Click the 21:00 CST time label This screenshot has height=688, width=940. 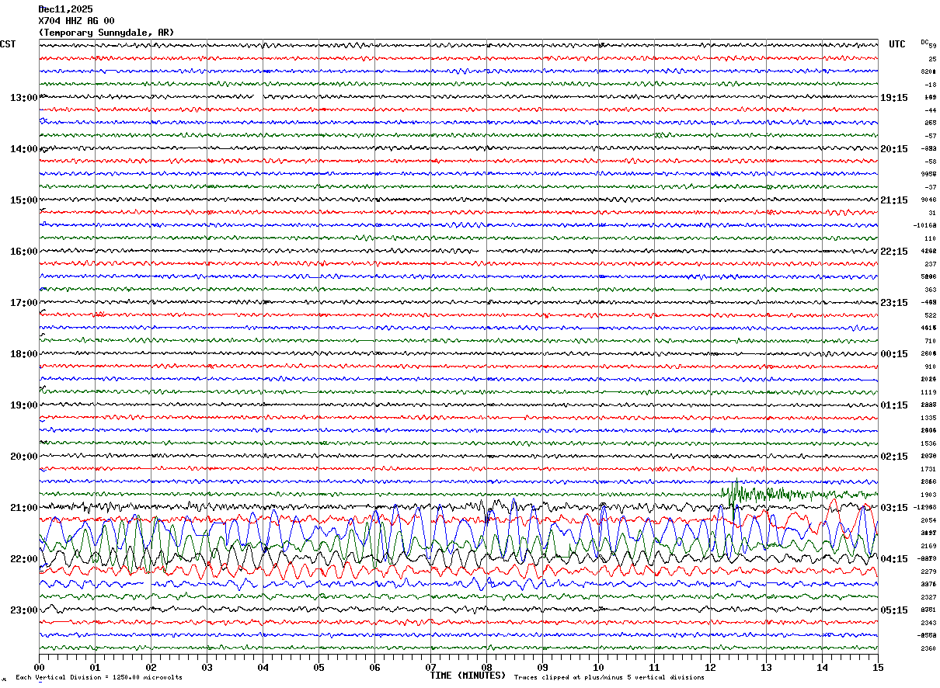click(x=23, y=508)
